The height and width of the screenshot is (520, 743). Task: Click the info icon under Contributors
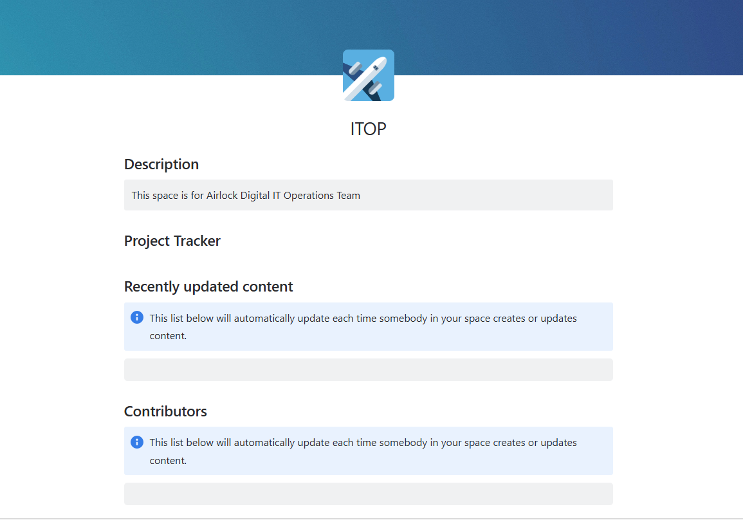(x=137, y=441)
